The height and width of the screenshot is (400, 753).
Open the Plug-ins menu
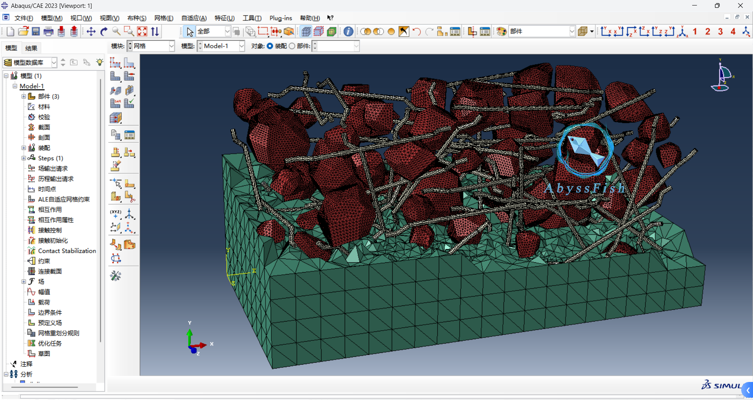(280, 18)
